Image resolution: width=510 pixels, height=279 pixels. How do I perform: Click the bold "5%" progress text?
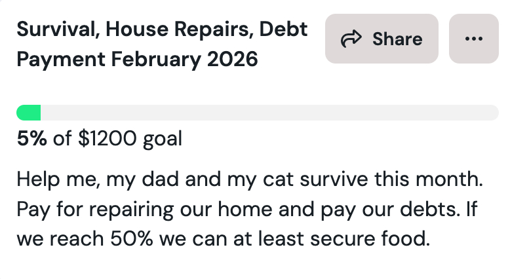[31, 139]
